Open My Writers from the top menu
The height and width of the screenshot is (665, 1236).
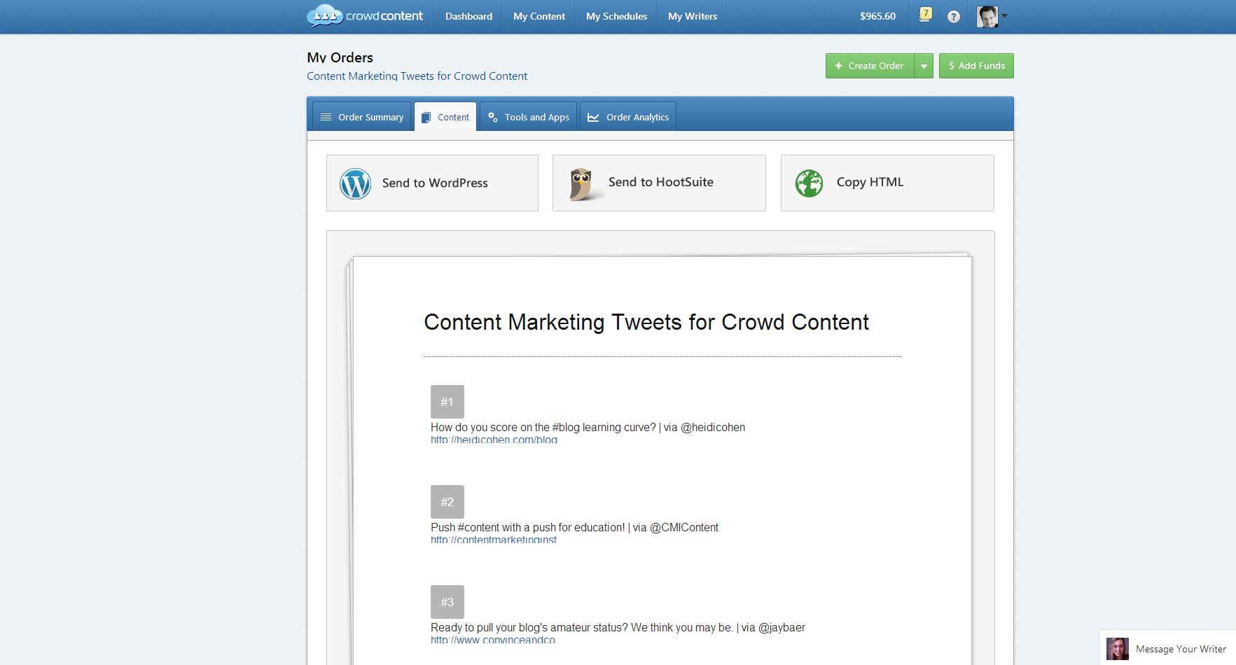coord(692,16)
